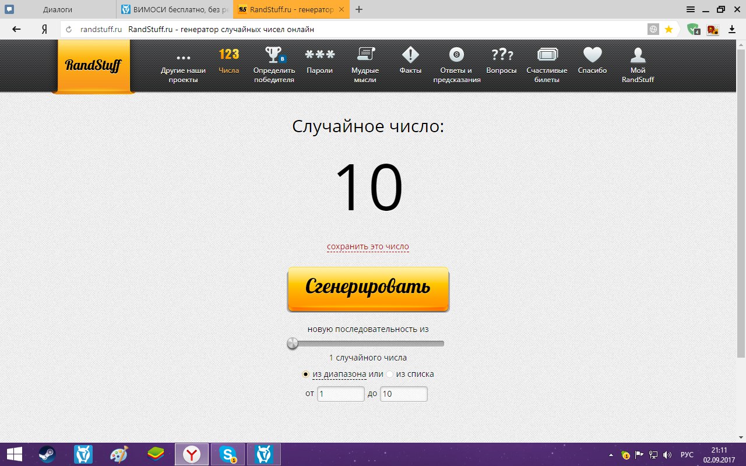Launch Steam from the taskbar

tap(47, 454)
